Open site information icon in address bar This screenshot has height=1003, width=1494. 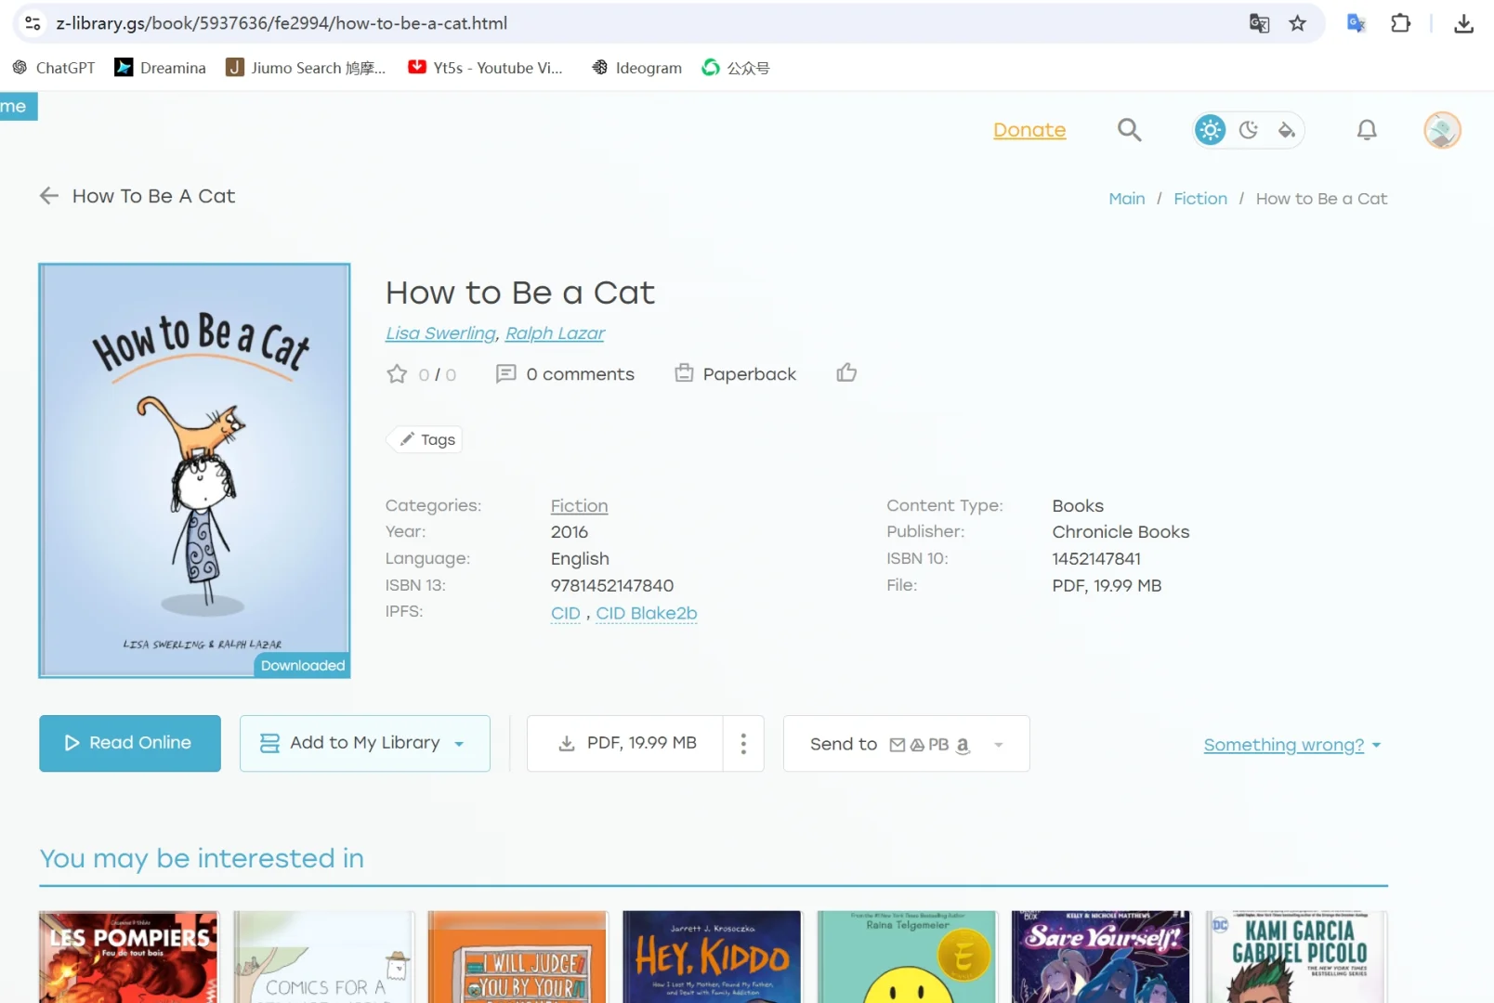tap(33, 23)
